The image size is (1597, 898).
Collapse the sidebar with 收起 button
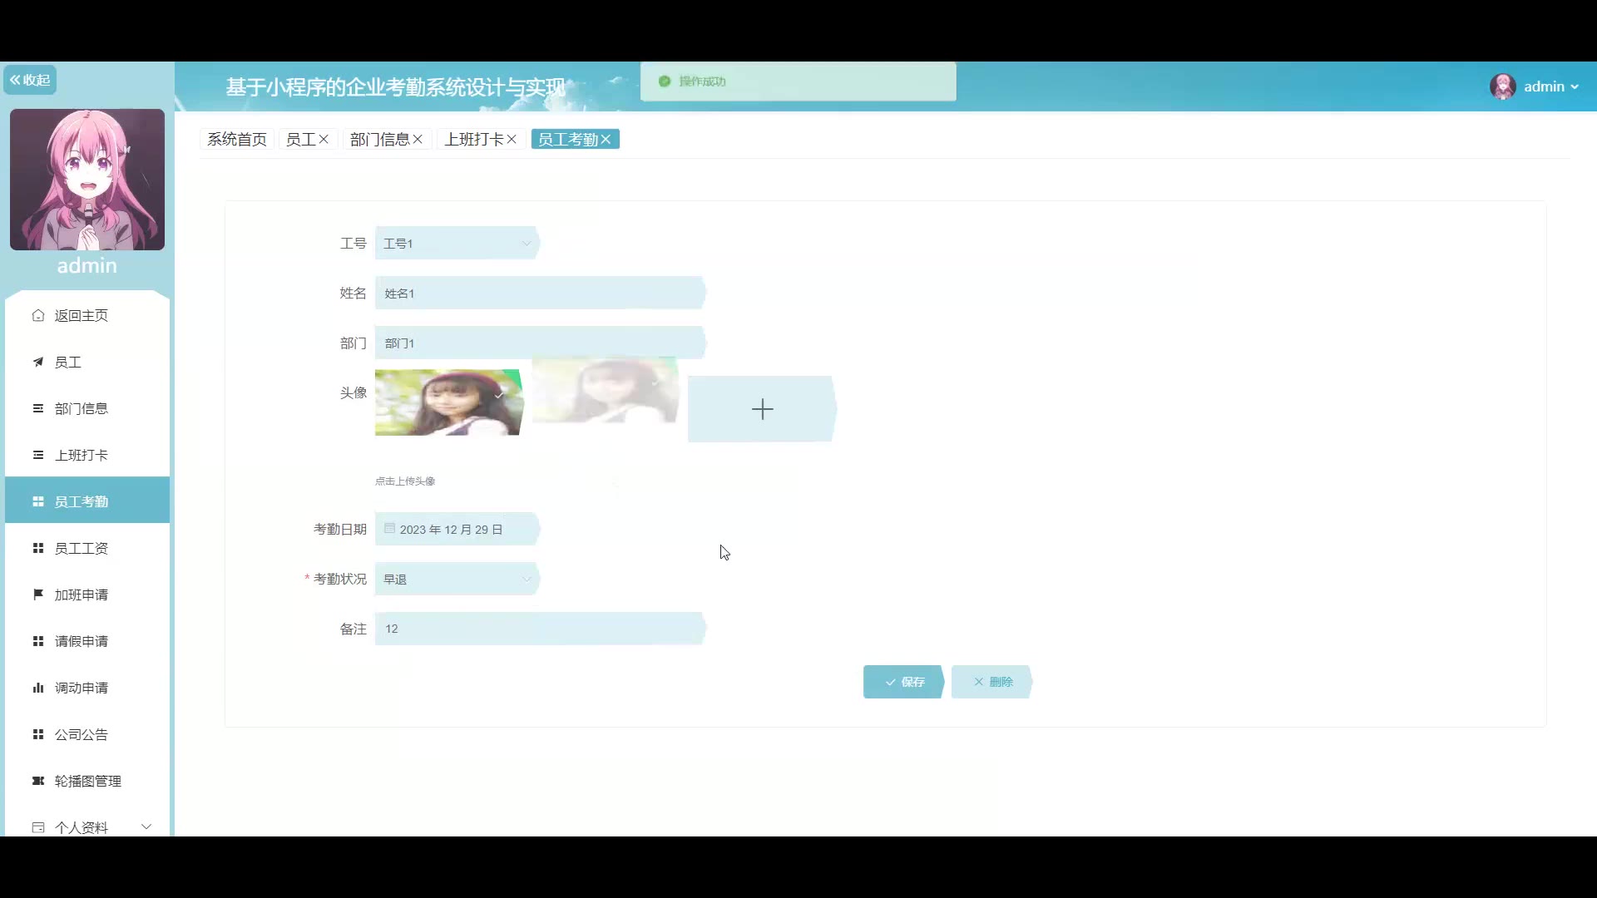click(x=30, y=80)
